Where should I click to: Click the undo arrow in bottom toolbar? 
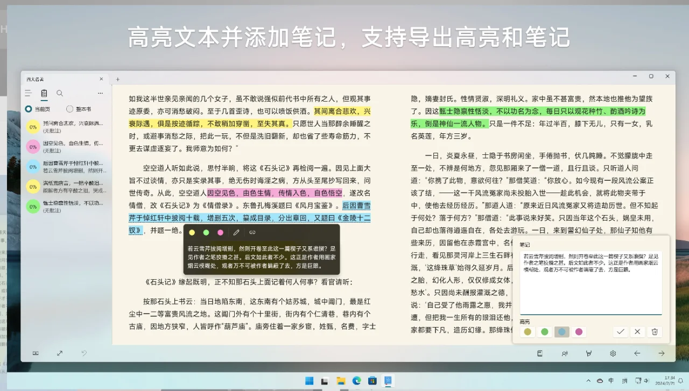click(x=84, y=353)
